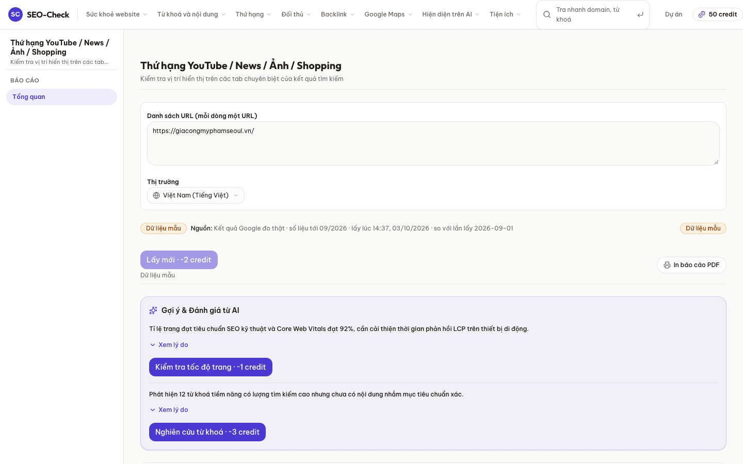Open the Từ khoá và nội dung menu

click(191, 14)
